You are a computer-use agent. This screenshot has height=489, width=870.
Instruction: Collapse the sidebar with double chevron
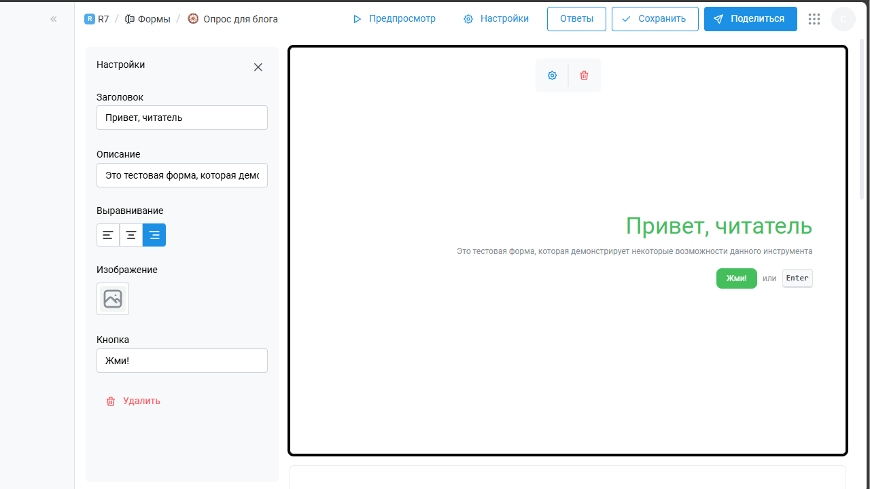coord(53,19)
